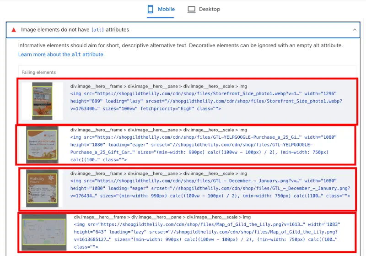Click the Holiday Hours image thumbnail

coord(42,188)
